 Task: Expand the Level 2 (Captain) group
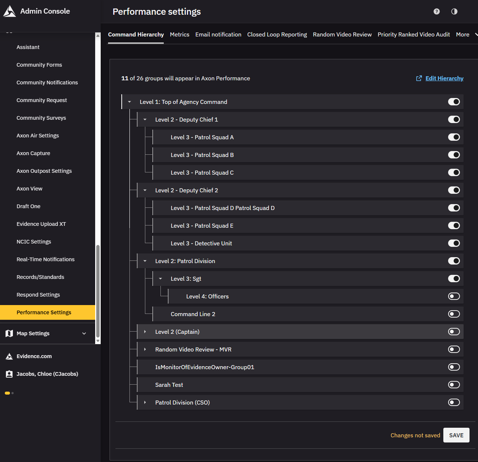[x=145, y=332]
